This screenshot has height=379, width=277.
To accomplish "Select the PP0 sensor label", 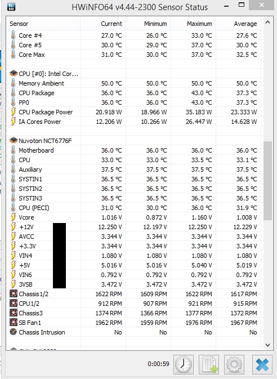I will coord(24,102).
